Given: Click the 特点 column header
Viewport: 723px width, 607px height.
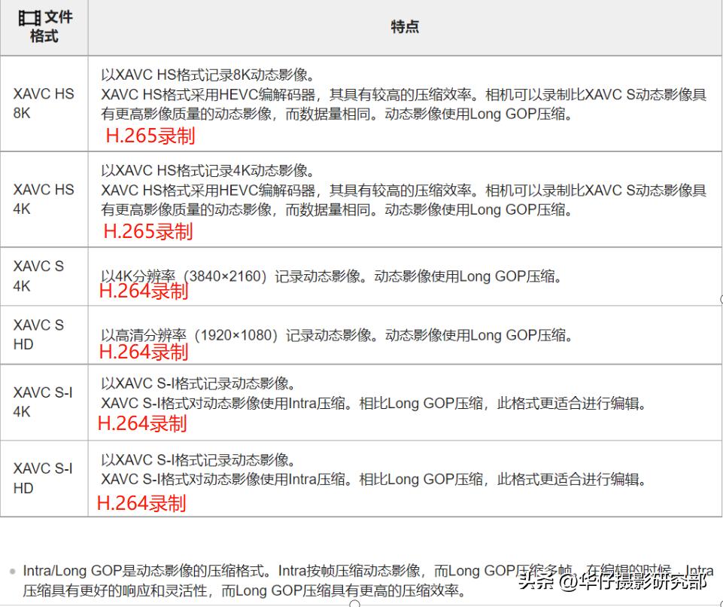Looking at the screenshot, I should point(405,26).
